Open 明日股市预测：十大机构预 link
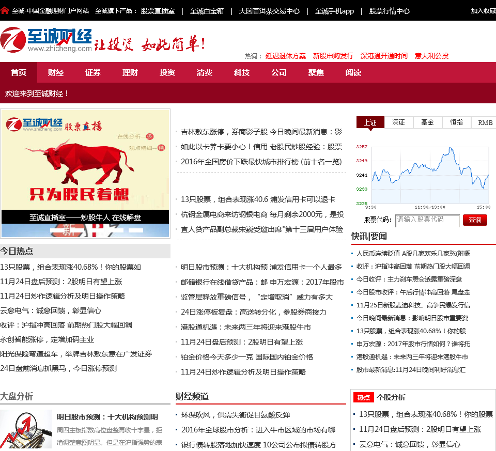 pyautogui.click(x=224, y=267)
